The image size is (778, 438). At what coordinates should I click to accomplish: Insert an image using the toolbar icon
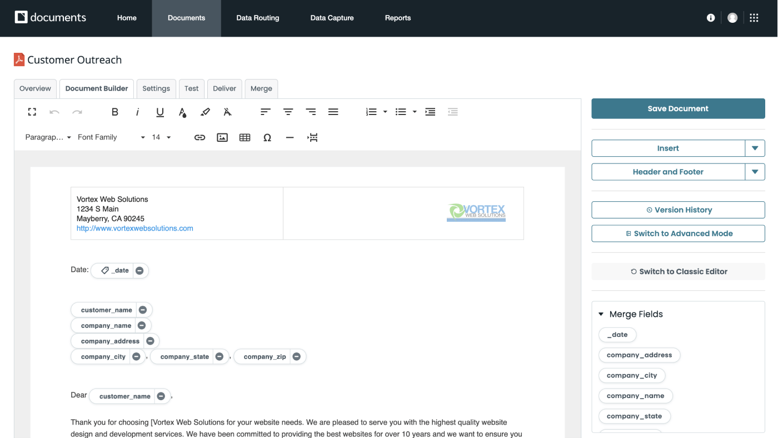[x=222, y=137]
